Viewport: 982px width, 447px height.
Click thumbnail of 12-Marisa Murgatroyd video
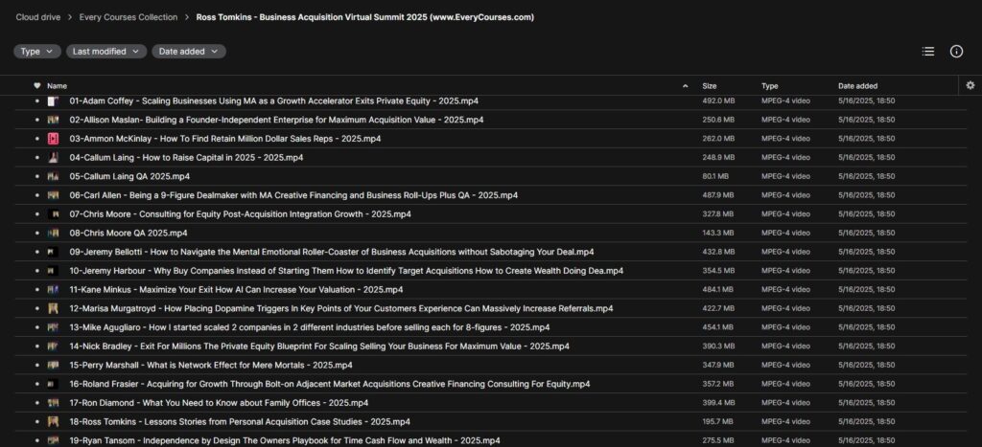[54, 308]
